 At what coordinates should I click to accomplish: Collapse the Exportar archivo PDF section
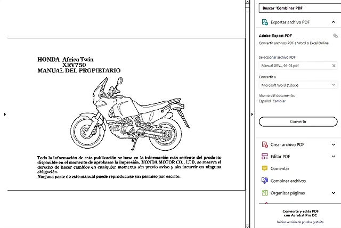tap(334, 22)
